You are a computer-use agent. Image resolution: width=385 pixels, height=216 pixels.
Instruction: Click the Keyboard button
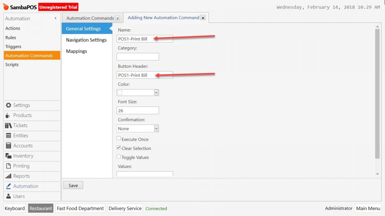[15, 208]
